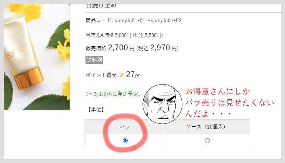Click the 27pt point value

[133, 74]
